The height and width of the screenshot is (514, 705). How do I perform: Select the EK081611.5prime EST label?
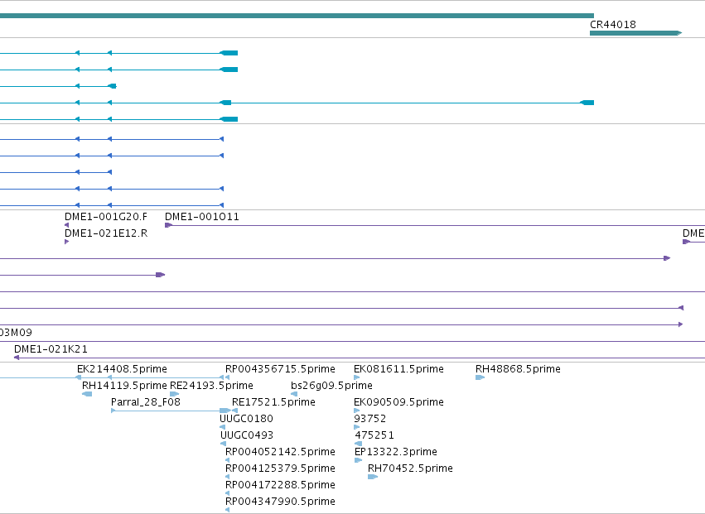(398, 369)
